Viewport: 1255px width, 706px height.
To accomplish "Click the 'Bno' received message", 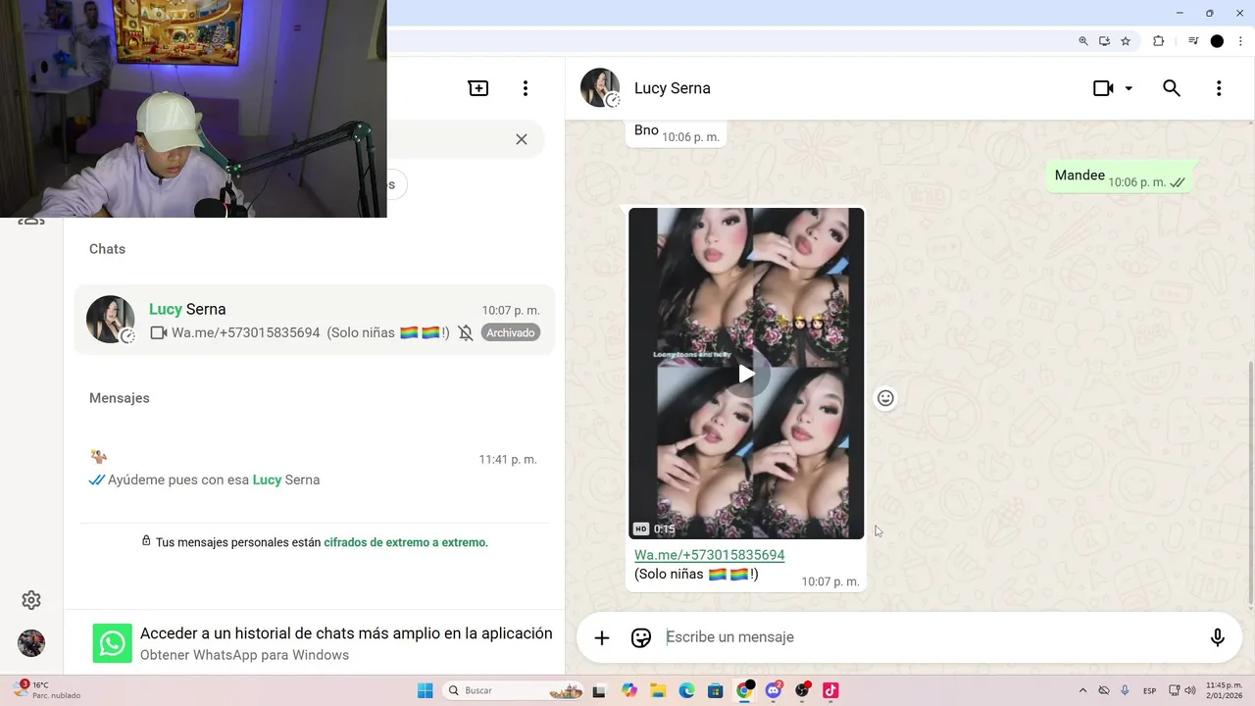I will point(676,132).
